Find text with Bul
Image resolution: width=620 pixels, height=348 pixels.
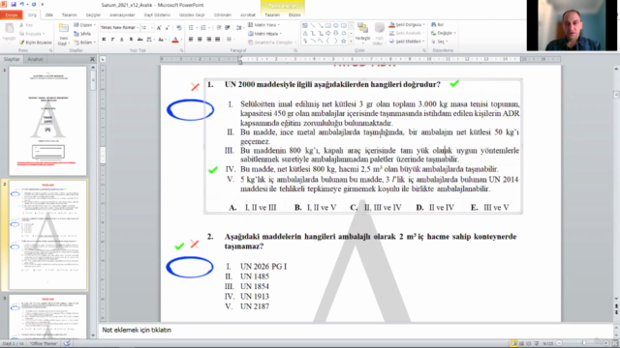click(437, 24)
